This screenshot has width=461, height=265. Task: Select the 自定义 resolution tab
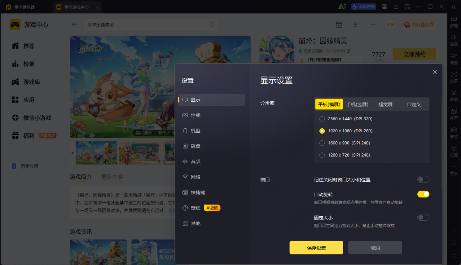click(x=414, y=104)
